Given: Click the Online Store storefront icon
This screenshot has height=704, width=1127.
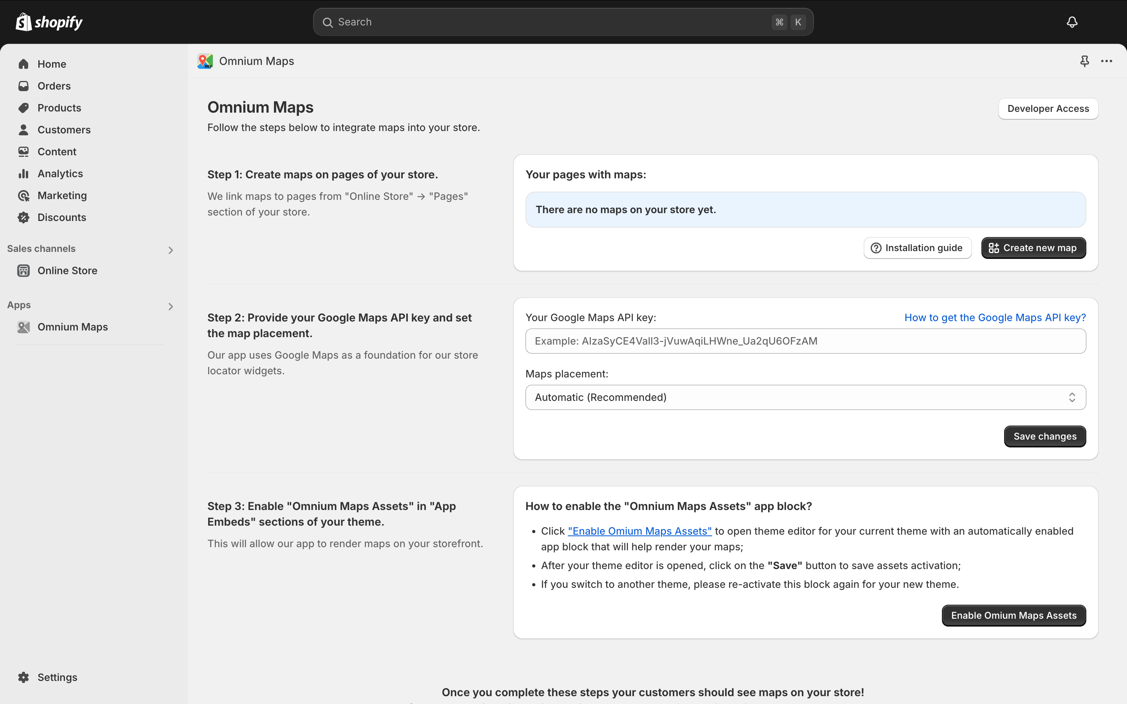Looking at the screenshot, I should (x=23, y=271).
